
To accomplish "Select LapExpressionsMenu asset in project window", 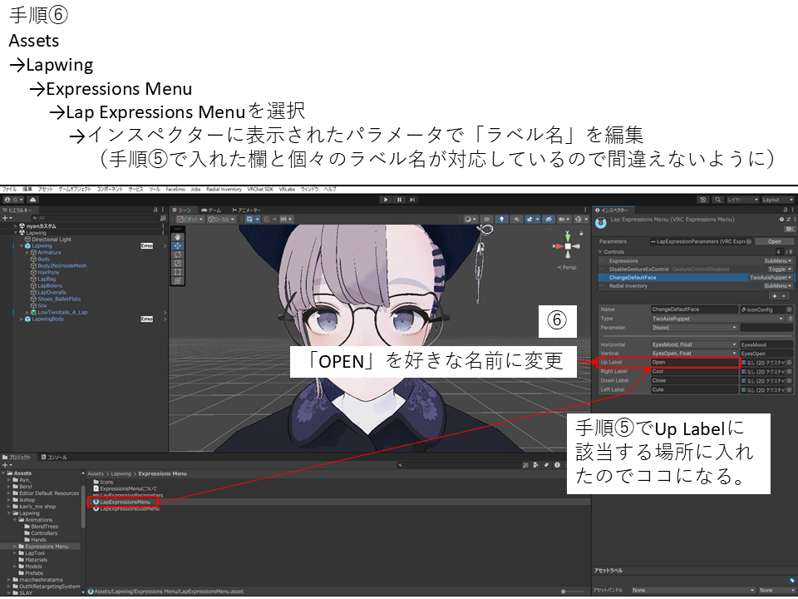I will [x=125, y=502].
